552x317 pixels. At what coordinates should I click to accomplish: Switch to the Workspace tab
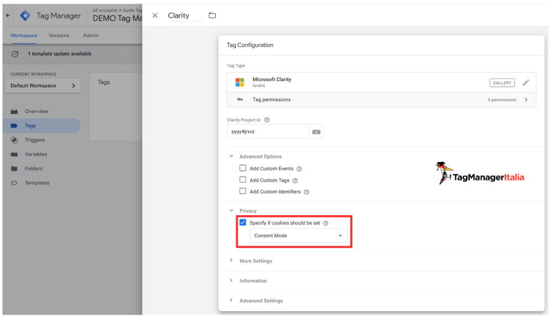click(x=24, y=35)
